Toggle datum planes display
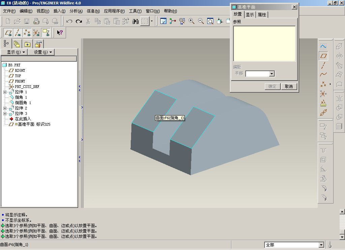The image size is (345, 250). [x=8, y=33]
